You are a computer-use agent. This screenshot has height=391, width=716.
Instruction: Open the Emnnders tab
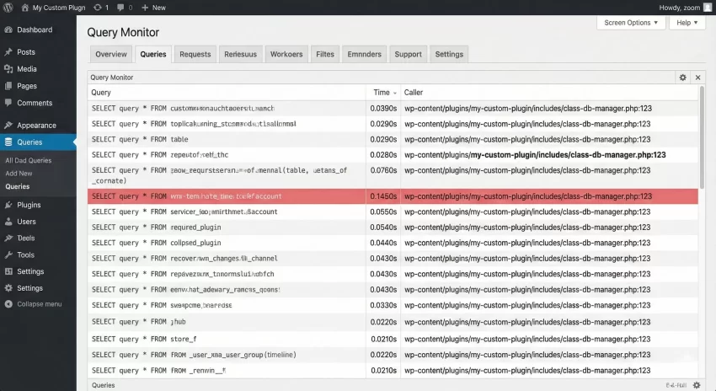[364, 54]
